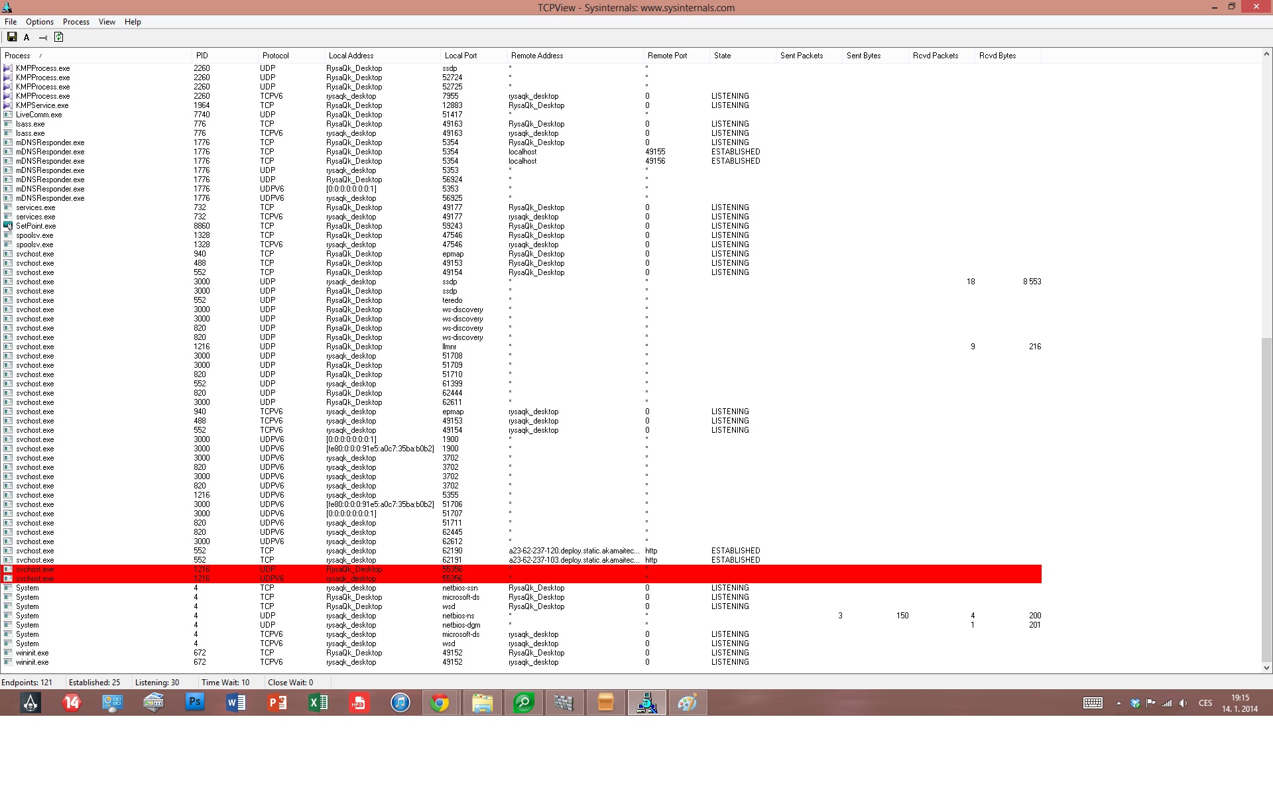Open iTunes from the taskbar
Screen dimensions: 1273x790
[400, 703]
